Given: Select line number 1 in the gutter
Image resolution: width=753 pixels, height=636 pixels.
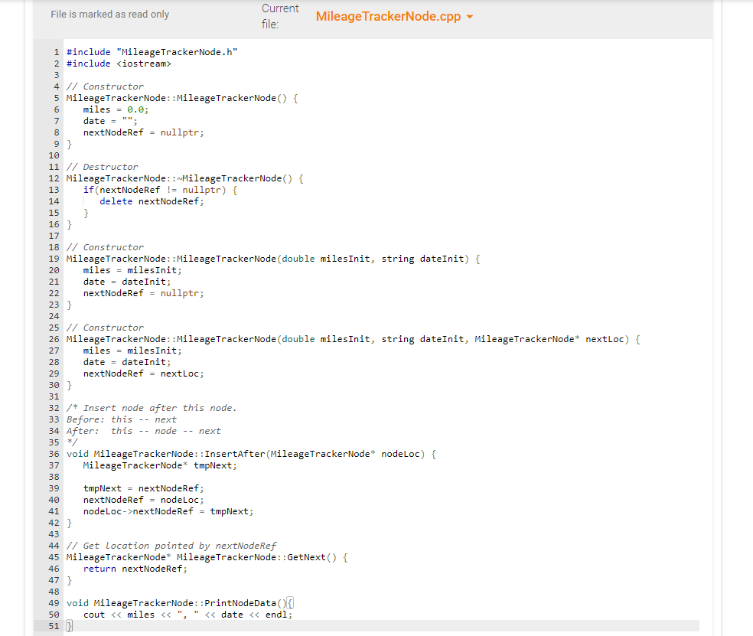Looking at the screenshot, I should [56, 51].
